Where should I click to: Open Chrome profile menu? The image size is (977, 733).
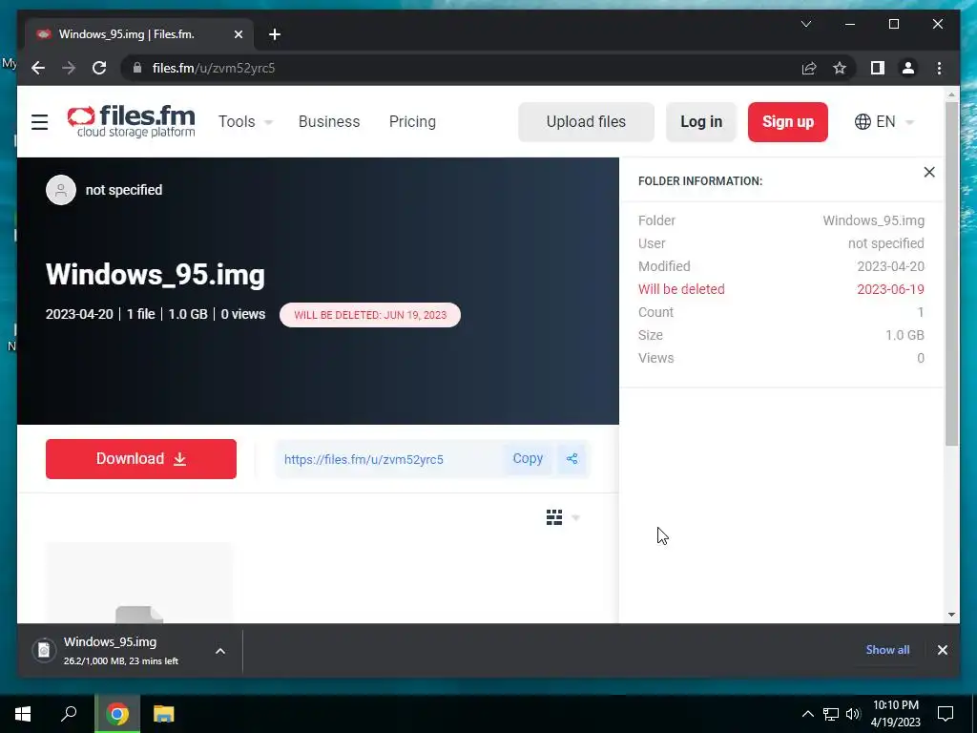908,68
